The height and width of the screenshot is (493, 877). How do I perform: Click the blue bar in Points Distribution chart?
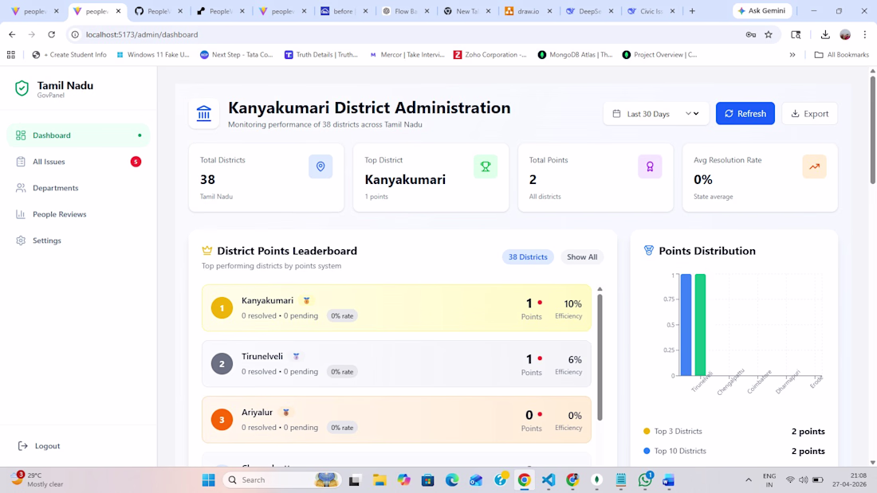point(686,325)
